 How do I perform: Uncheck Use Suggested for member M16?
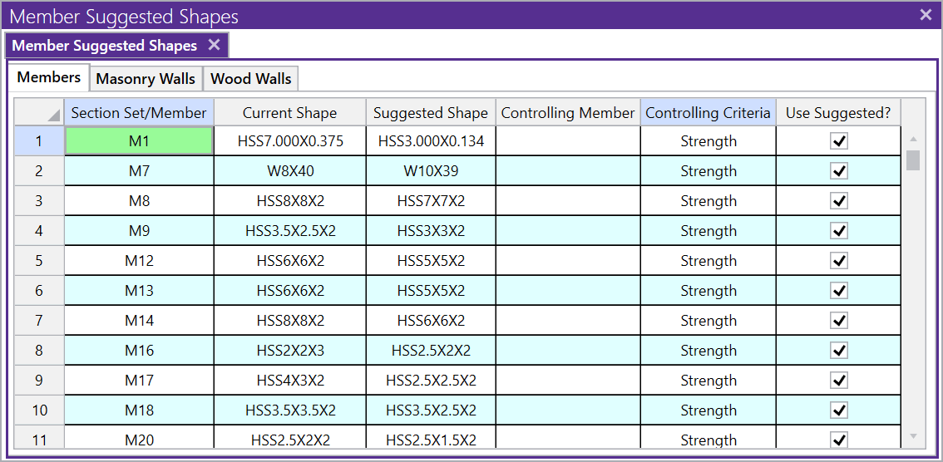(838, 351)
